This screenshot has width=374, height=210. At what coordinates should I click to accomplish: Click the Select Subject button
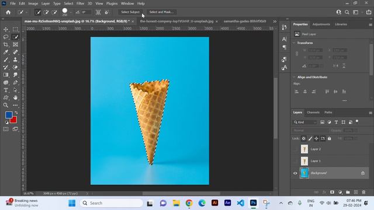[130, 12]
